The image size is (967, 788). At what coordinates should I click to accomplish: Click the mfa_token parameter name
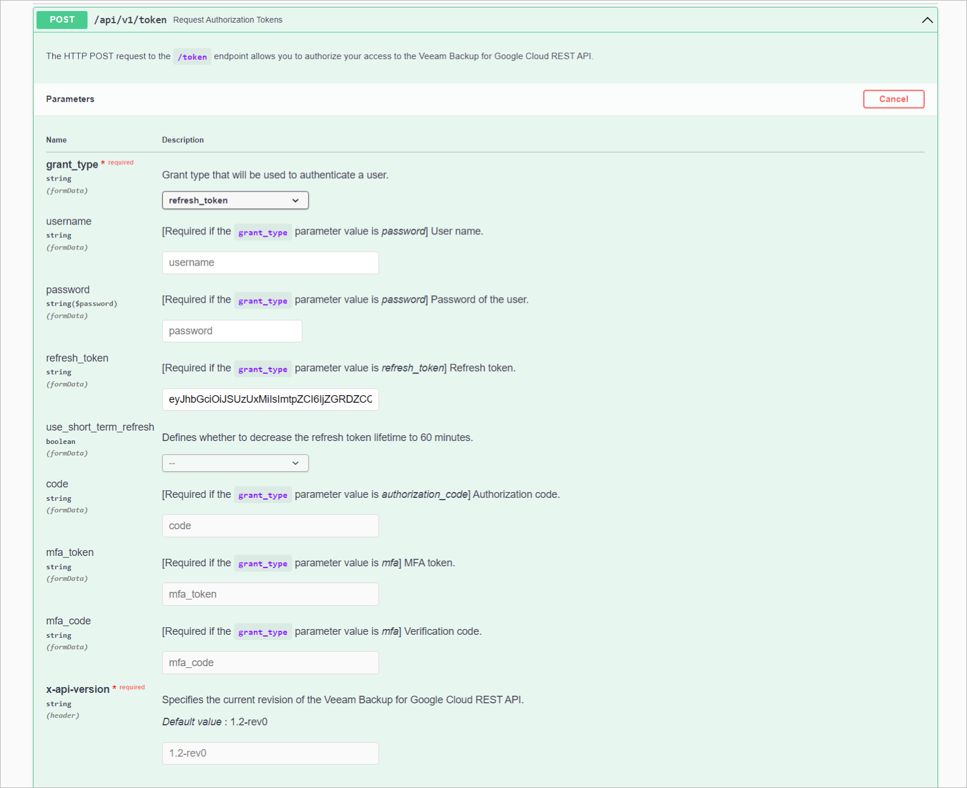coord(70,552)
